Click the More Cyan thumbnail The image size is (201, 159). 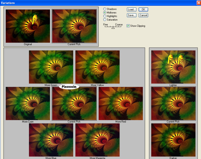pos(28,104)
